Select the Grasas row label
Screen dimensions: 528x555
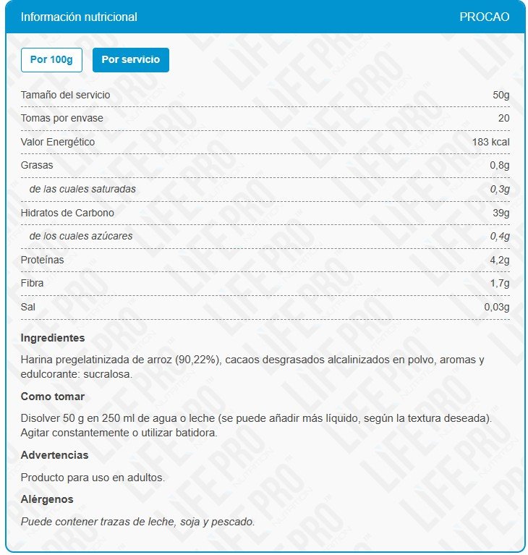[37, 165]
